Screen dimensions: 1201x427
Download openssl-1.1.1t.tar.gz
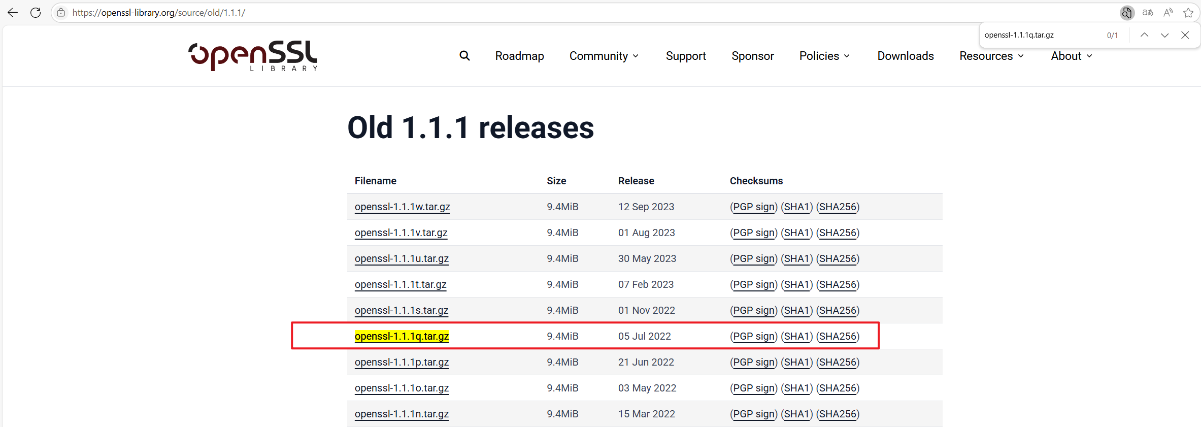coord(401,284)
